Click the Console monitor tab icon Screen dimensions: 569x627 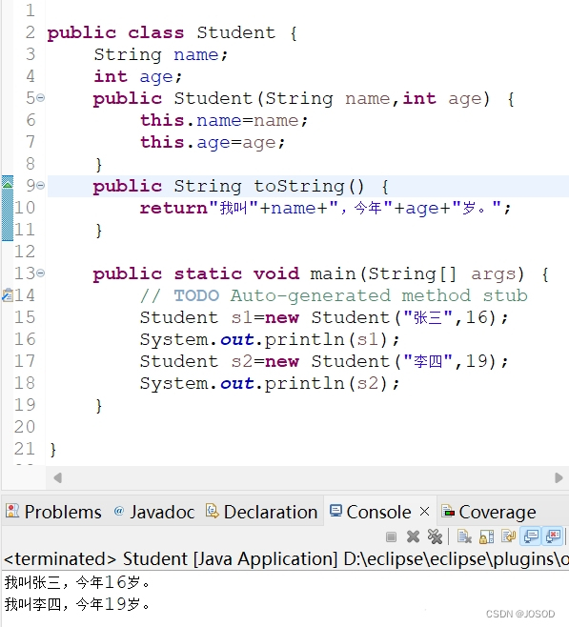[x=335, y=511]
